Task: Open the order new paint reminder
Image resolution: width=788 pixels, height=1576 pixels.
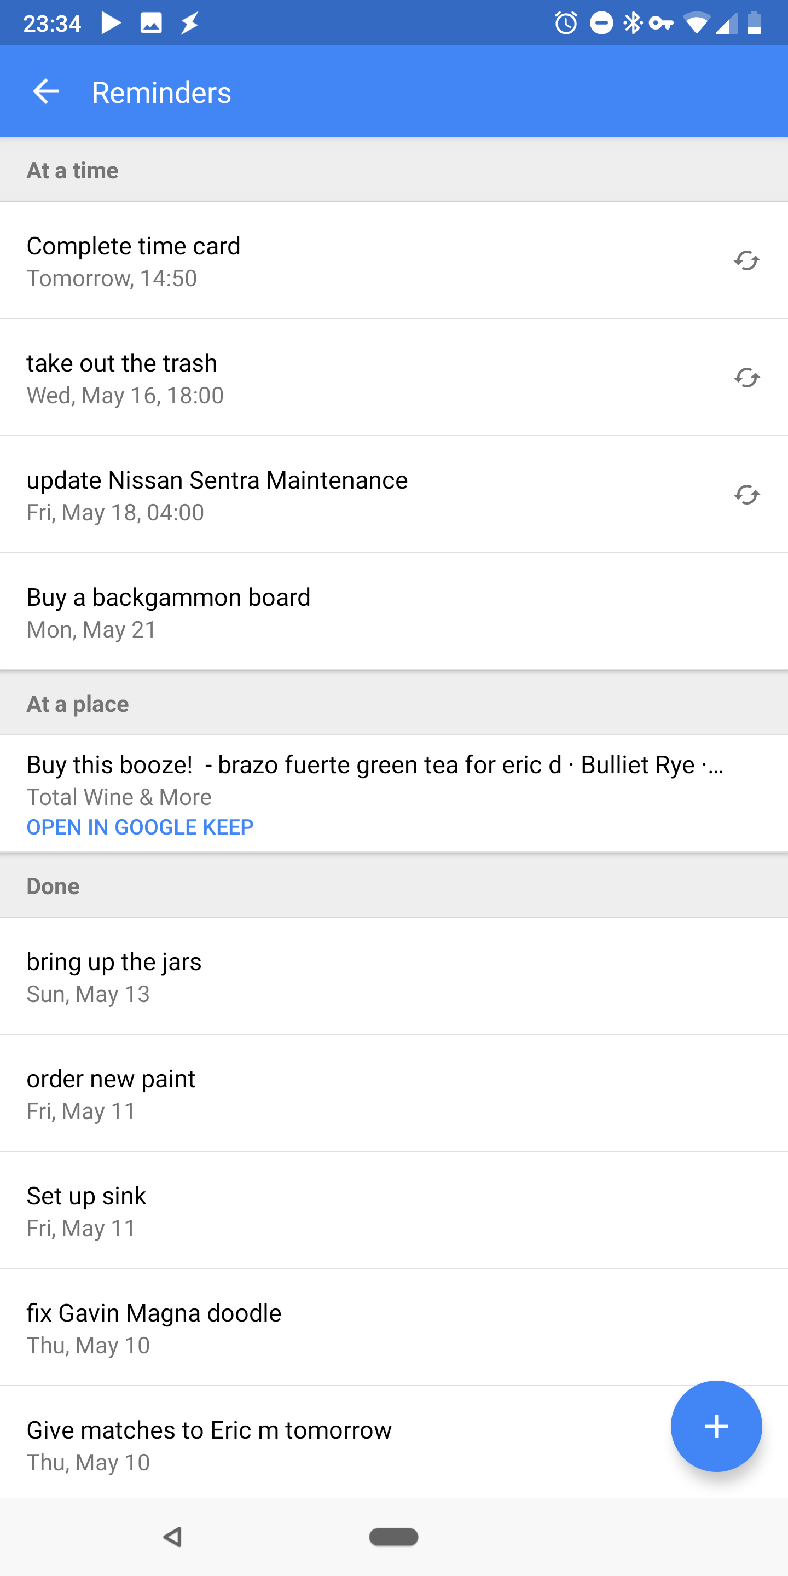Action: pyautogui.click(x=306, y=1093)
